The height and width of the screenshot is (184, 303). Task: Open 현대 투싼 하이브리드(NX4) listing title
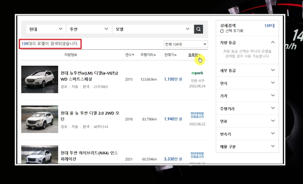coord(89,156)
